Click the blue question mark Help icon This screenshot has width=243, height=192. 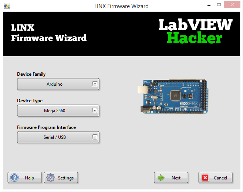pyautogui.click(x=14, y=178)
